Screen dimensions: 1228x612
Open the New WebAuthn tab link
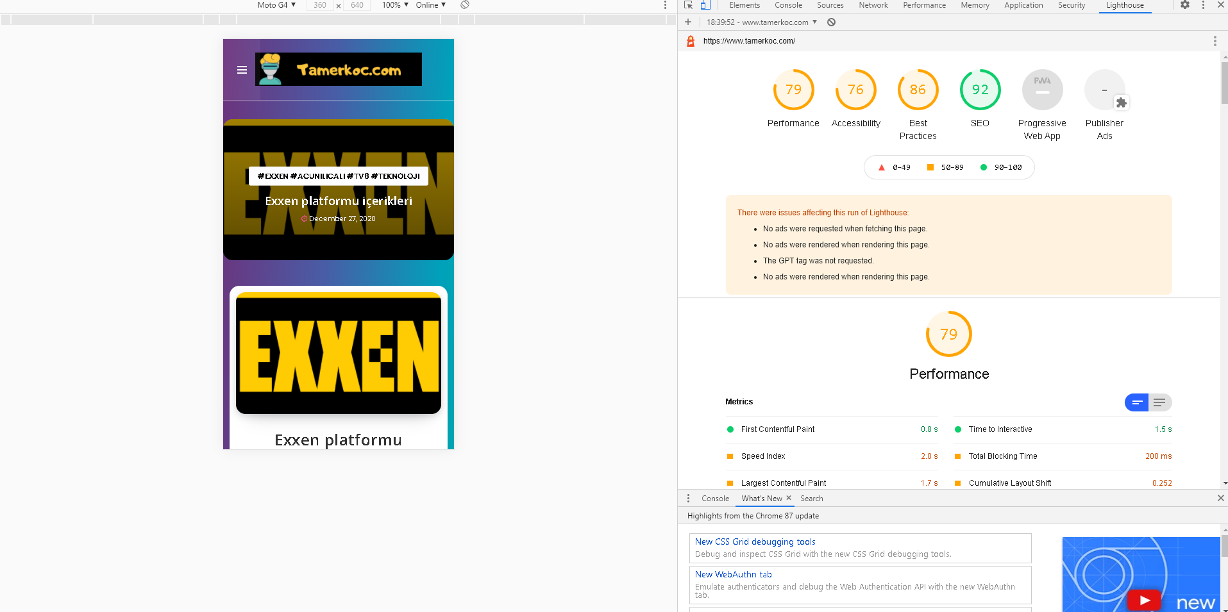click(733, 574)
